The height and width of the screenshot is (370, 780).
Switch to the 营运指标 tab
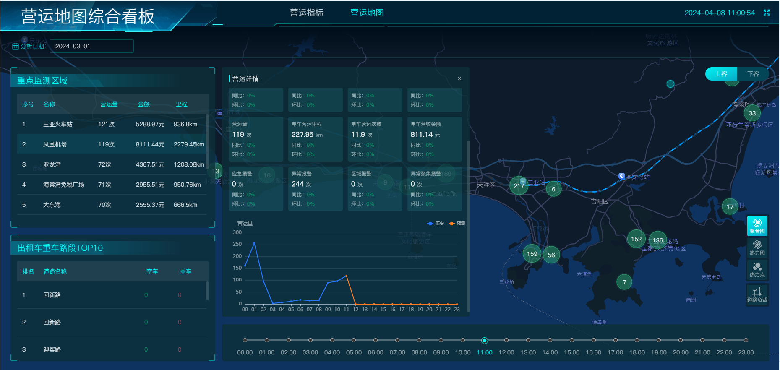coord(307,13)
